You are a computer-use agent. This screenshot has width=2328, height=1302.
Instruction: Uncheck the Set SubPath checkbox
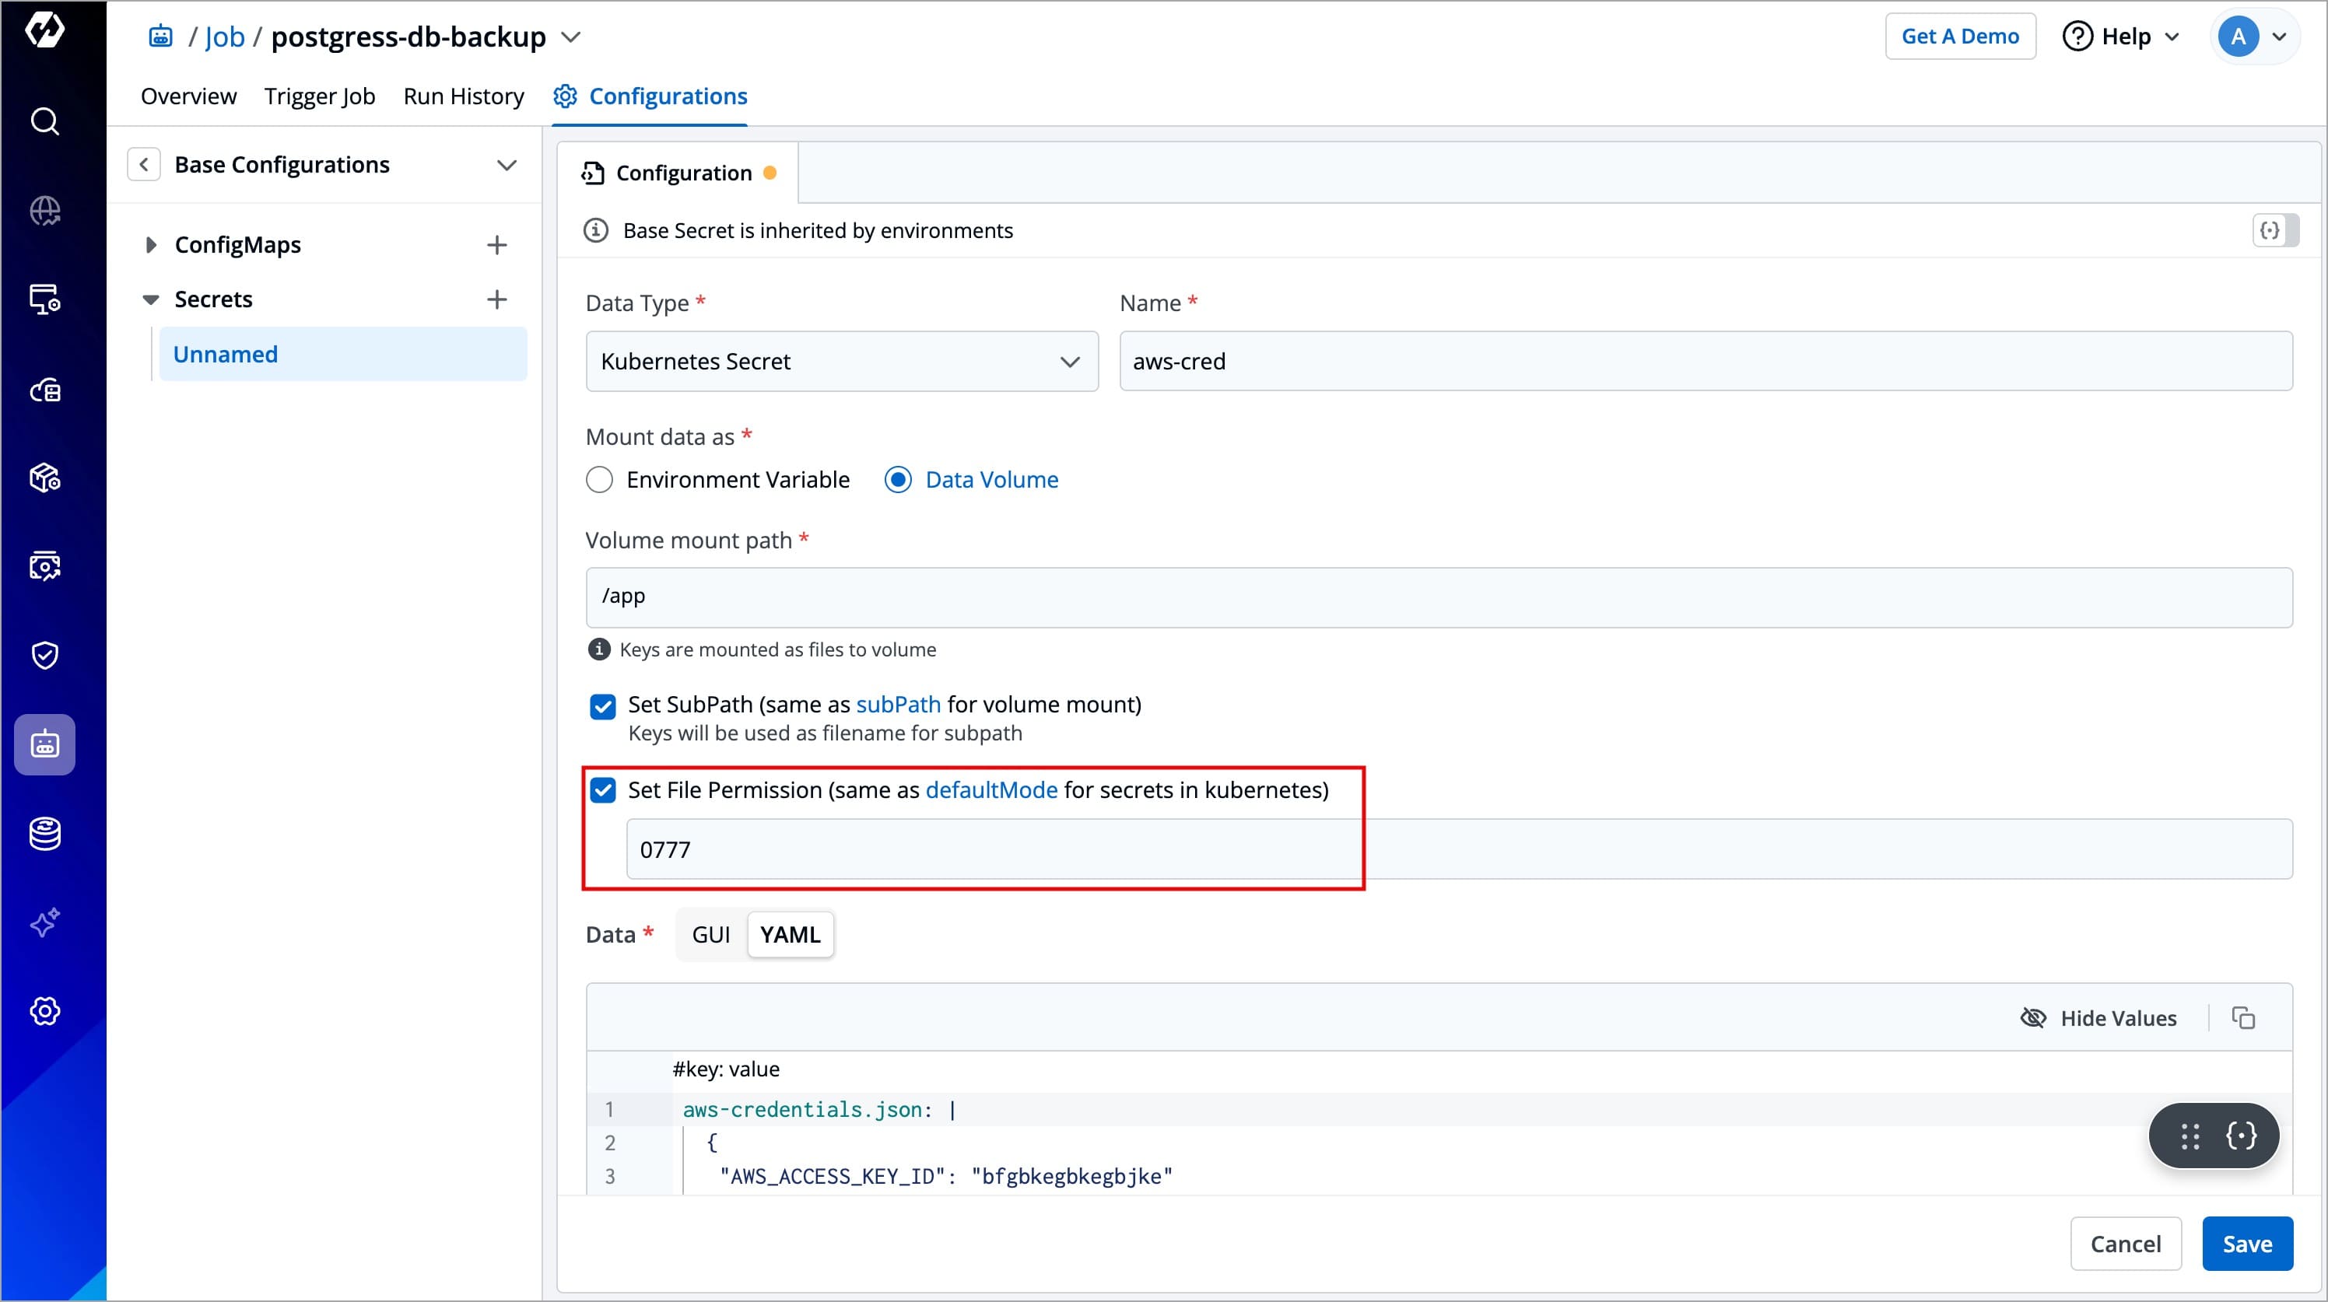pyautogui.click(x=603, y=705)
